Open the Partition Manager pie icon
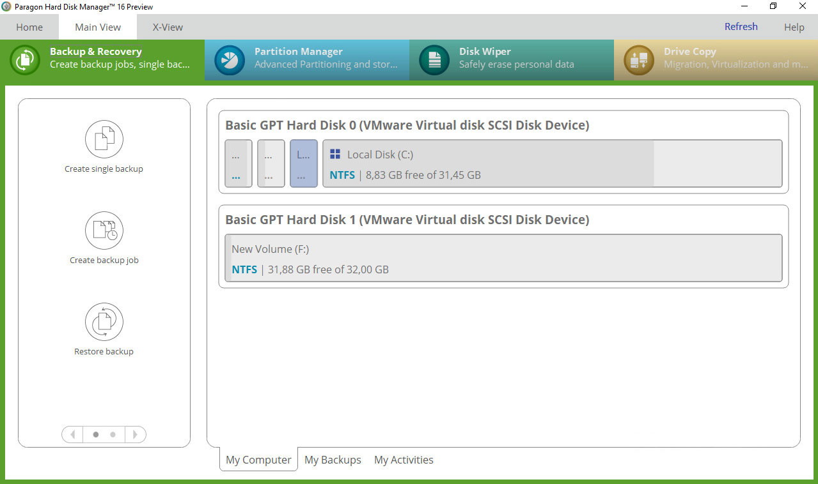 tap(230, 60)
